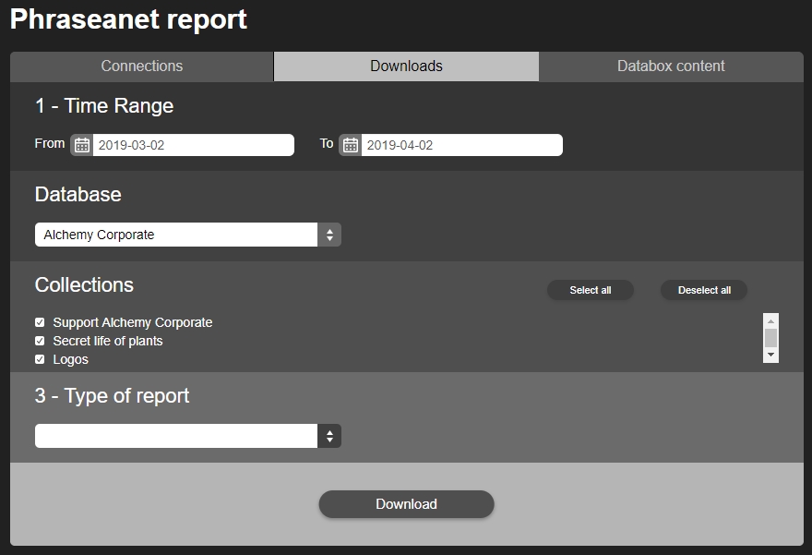Open the Alchemy Corporate database dropdown
The image size is (812, 555).
pyautogui.click(x=187, y=235)
